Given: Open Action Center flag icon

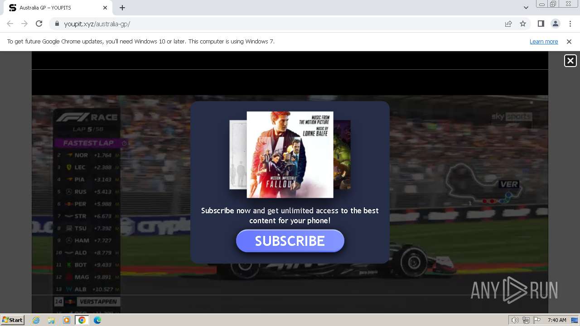Looking at the screenshot, I should tap(537, 320).
